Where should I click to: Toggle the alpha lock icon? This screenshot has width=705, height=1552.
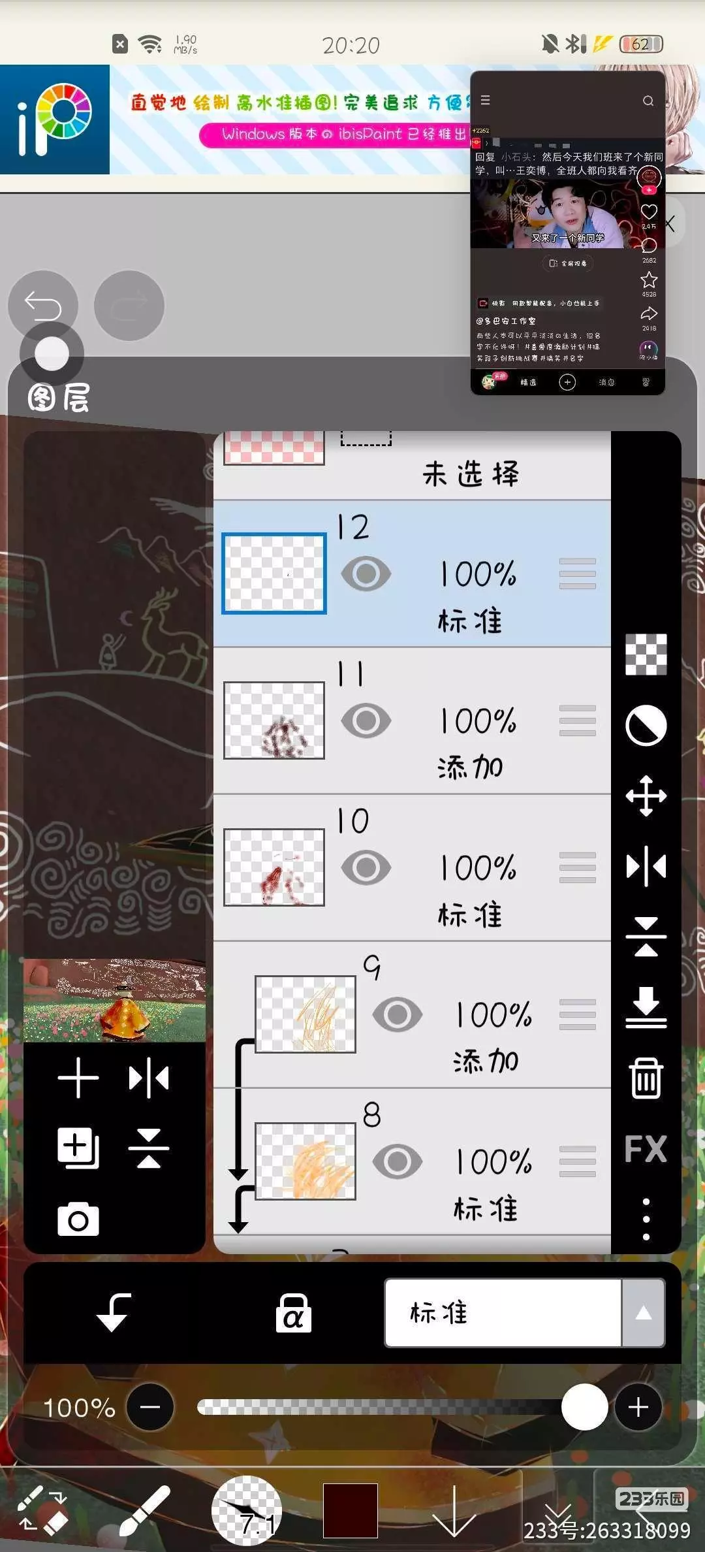[x=294, y=1313]
